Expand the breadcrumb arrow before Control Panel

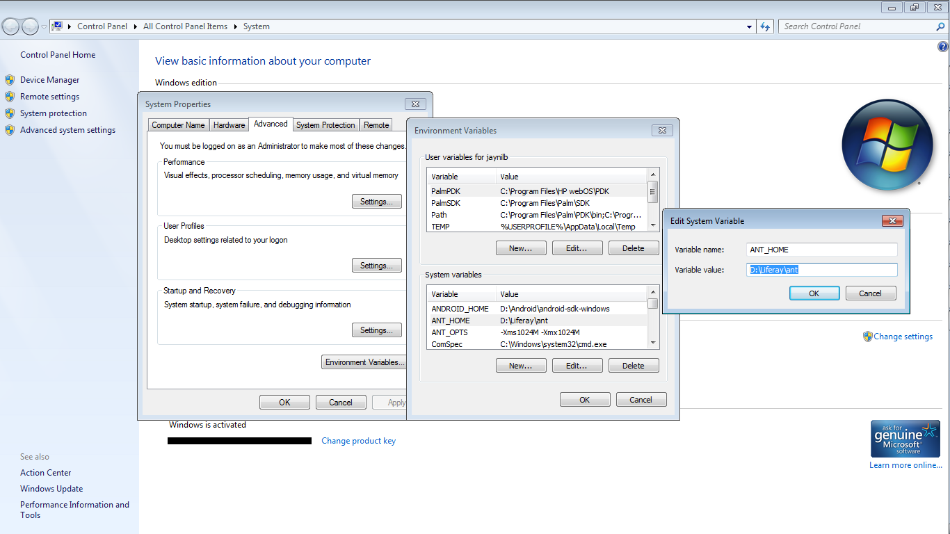coord(70,26)
